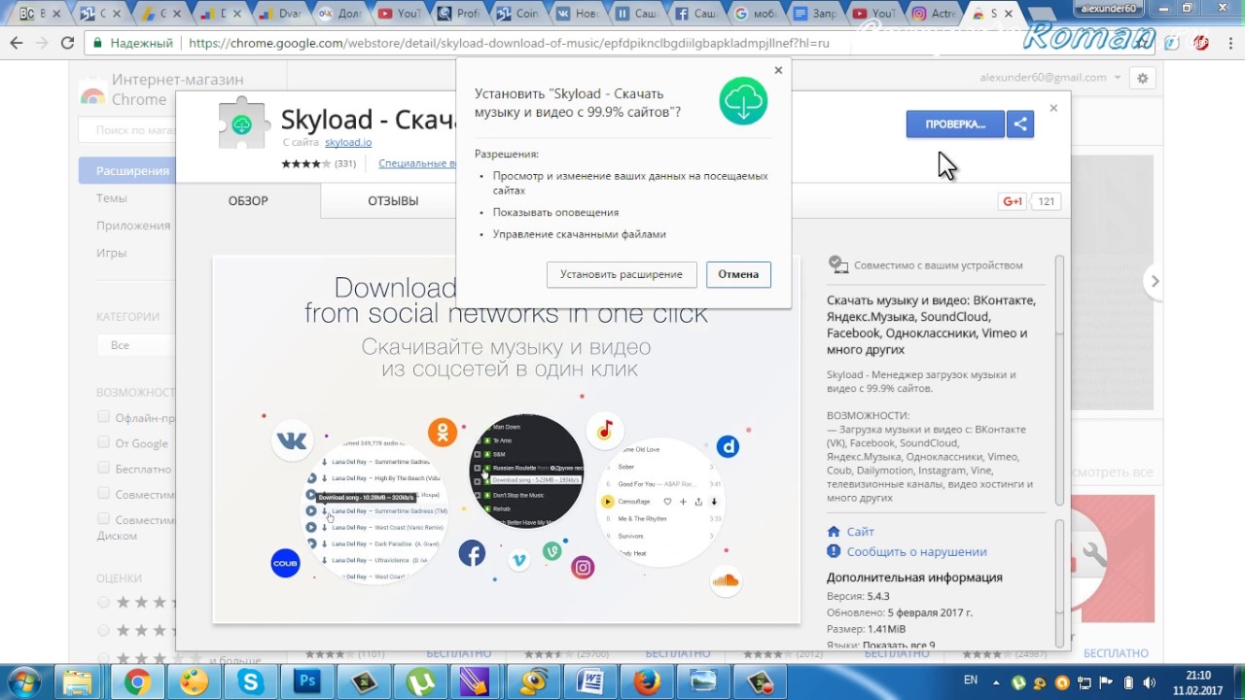Viewport: 1245px width, 700px height.
Task: Close the install dialog with its X
Action: pos(778,70)
